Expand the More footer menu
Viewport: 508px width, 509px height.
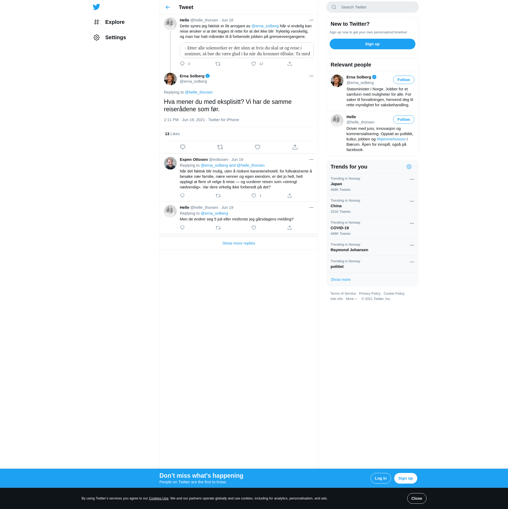[x=352, y=299]
